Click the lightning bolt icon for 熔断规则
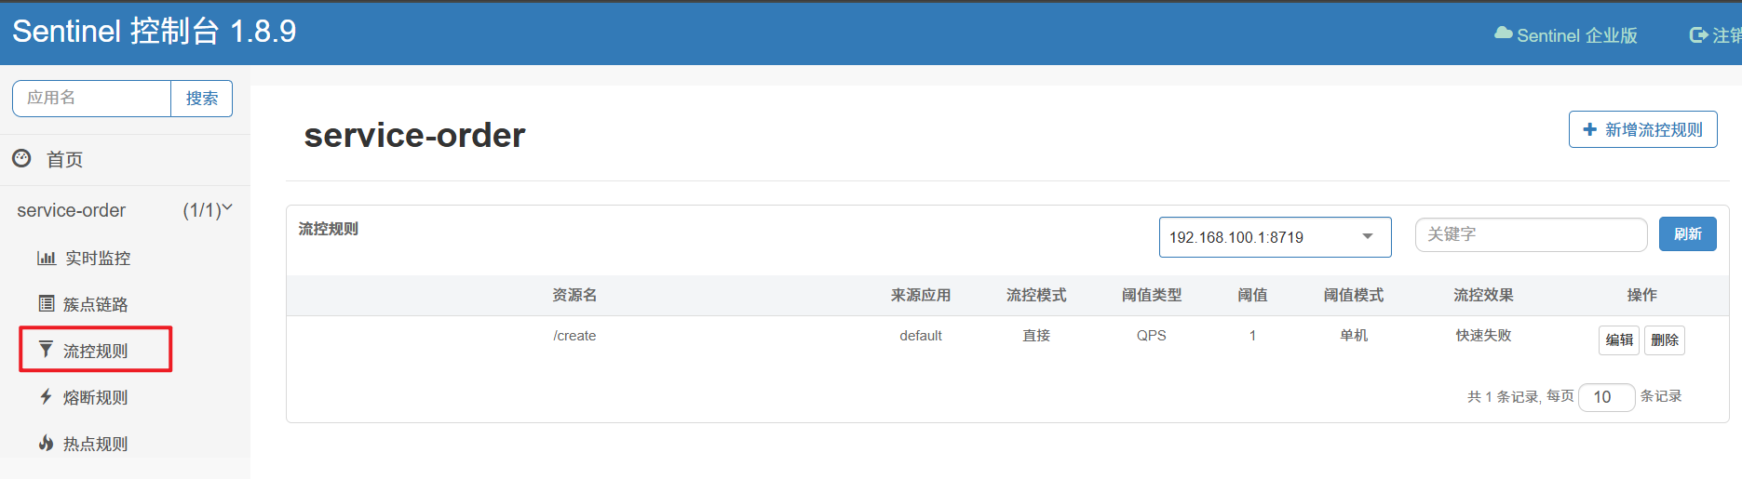This screenshot has width=1742, height=479. click(46, 396)
